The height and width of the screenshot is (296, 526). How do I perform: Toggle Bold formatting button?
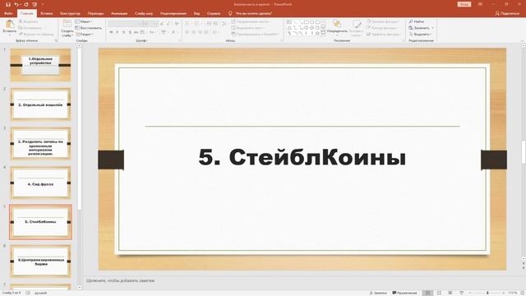[x=111, y=32]
